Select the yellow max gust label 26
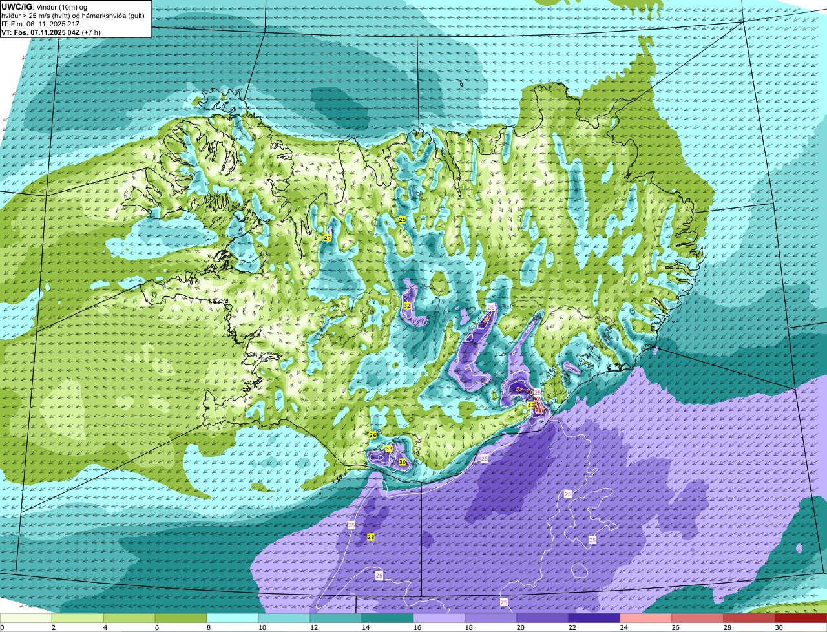Screen dimensions: 827x632 373,435
